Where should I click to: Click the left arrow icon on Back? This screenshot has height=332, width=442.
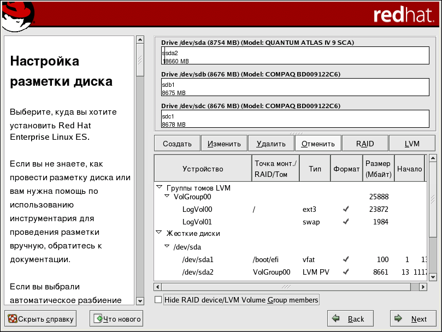tap(336, 319)
